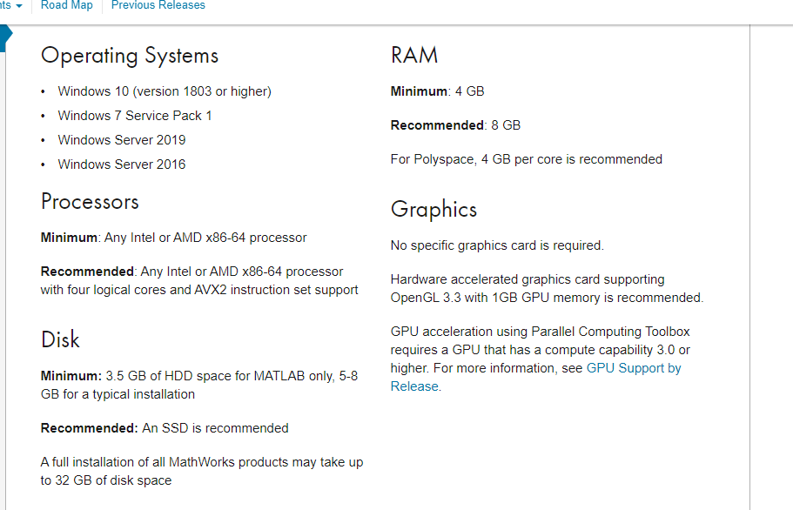
Task: Click the RAM section heading
Action: [414, 56]
